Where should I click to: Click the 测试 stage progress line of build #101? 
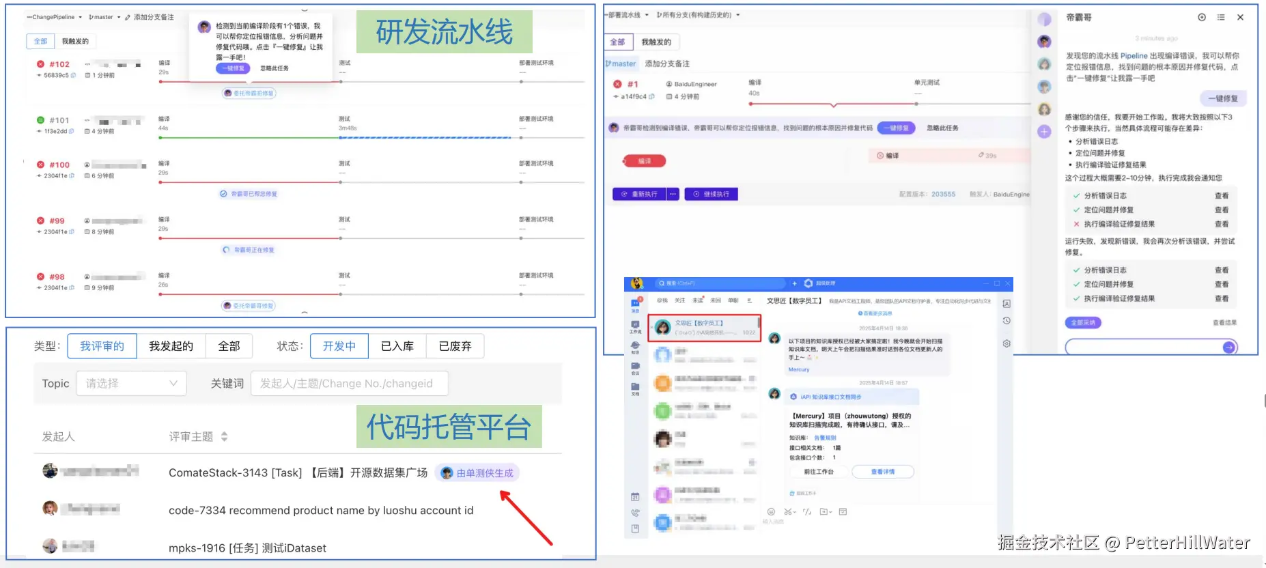pos(425,138)
